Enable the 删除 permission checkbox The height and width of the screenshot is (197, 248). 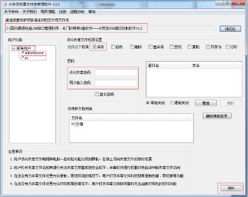[x=132, y=47]
